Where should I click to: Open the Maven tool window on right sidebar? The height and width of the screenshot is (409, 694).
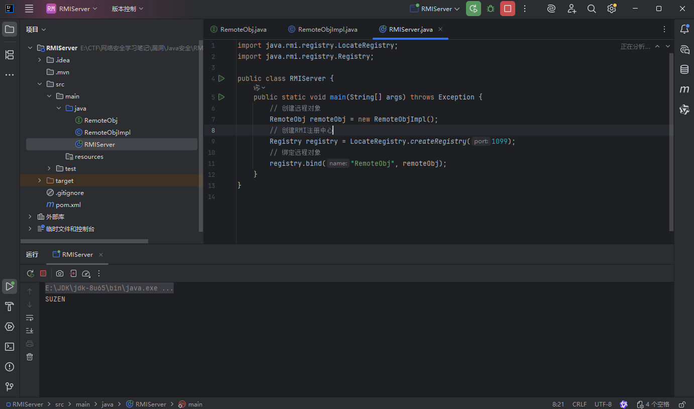(x=684, y=89)
